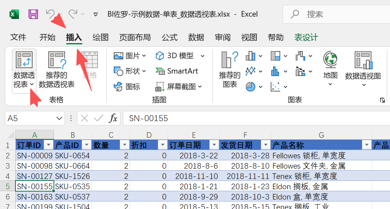Go to the 数据 tab

click(x=196, y=37)
